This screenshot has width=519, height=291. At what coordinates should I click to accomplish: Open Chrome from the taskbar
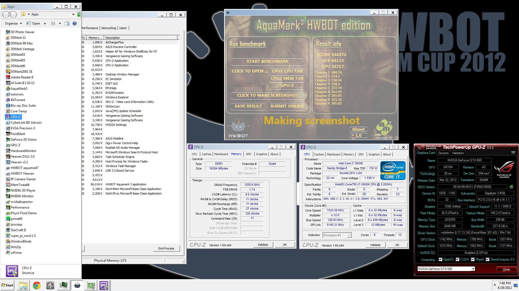tap(37, 285)
